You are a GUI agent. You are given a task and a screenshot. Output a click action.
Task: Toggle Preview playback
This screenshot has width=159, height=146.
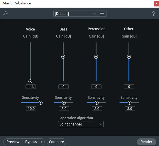[x=13, y=142]
